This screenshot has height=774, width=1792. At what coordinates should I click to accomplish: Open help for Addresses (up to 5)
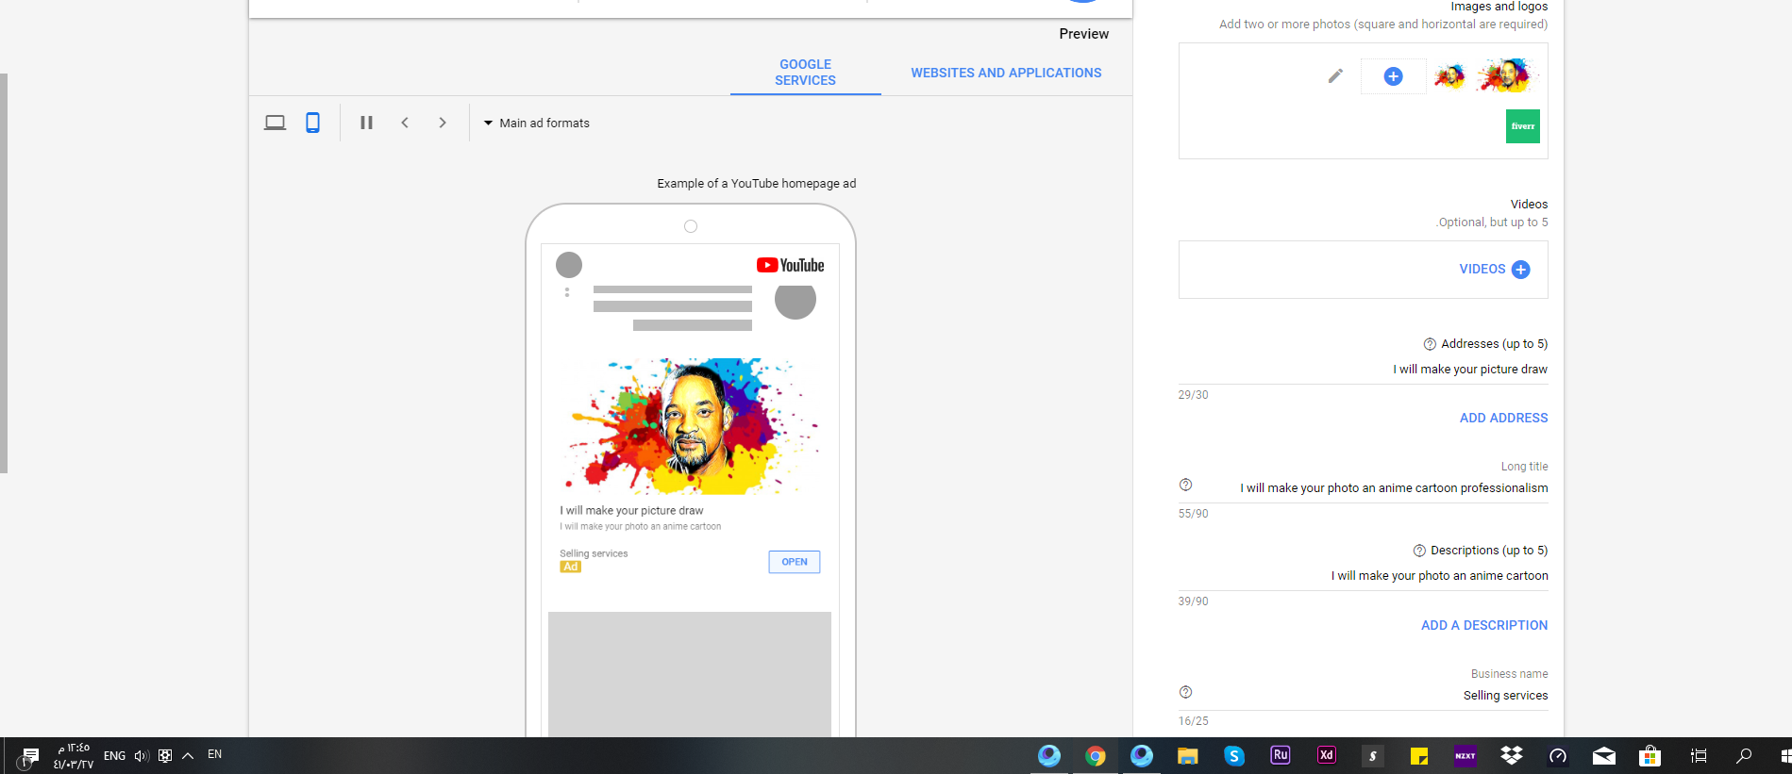(1430, 344)
